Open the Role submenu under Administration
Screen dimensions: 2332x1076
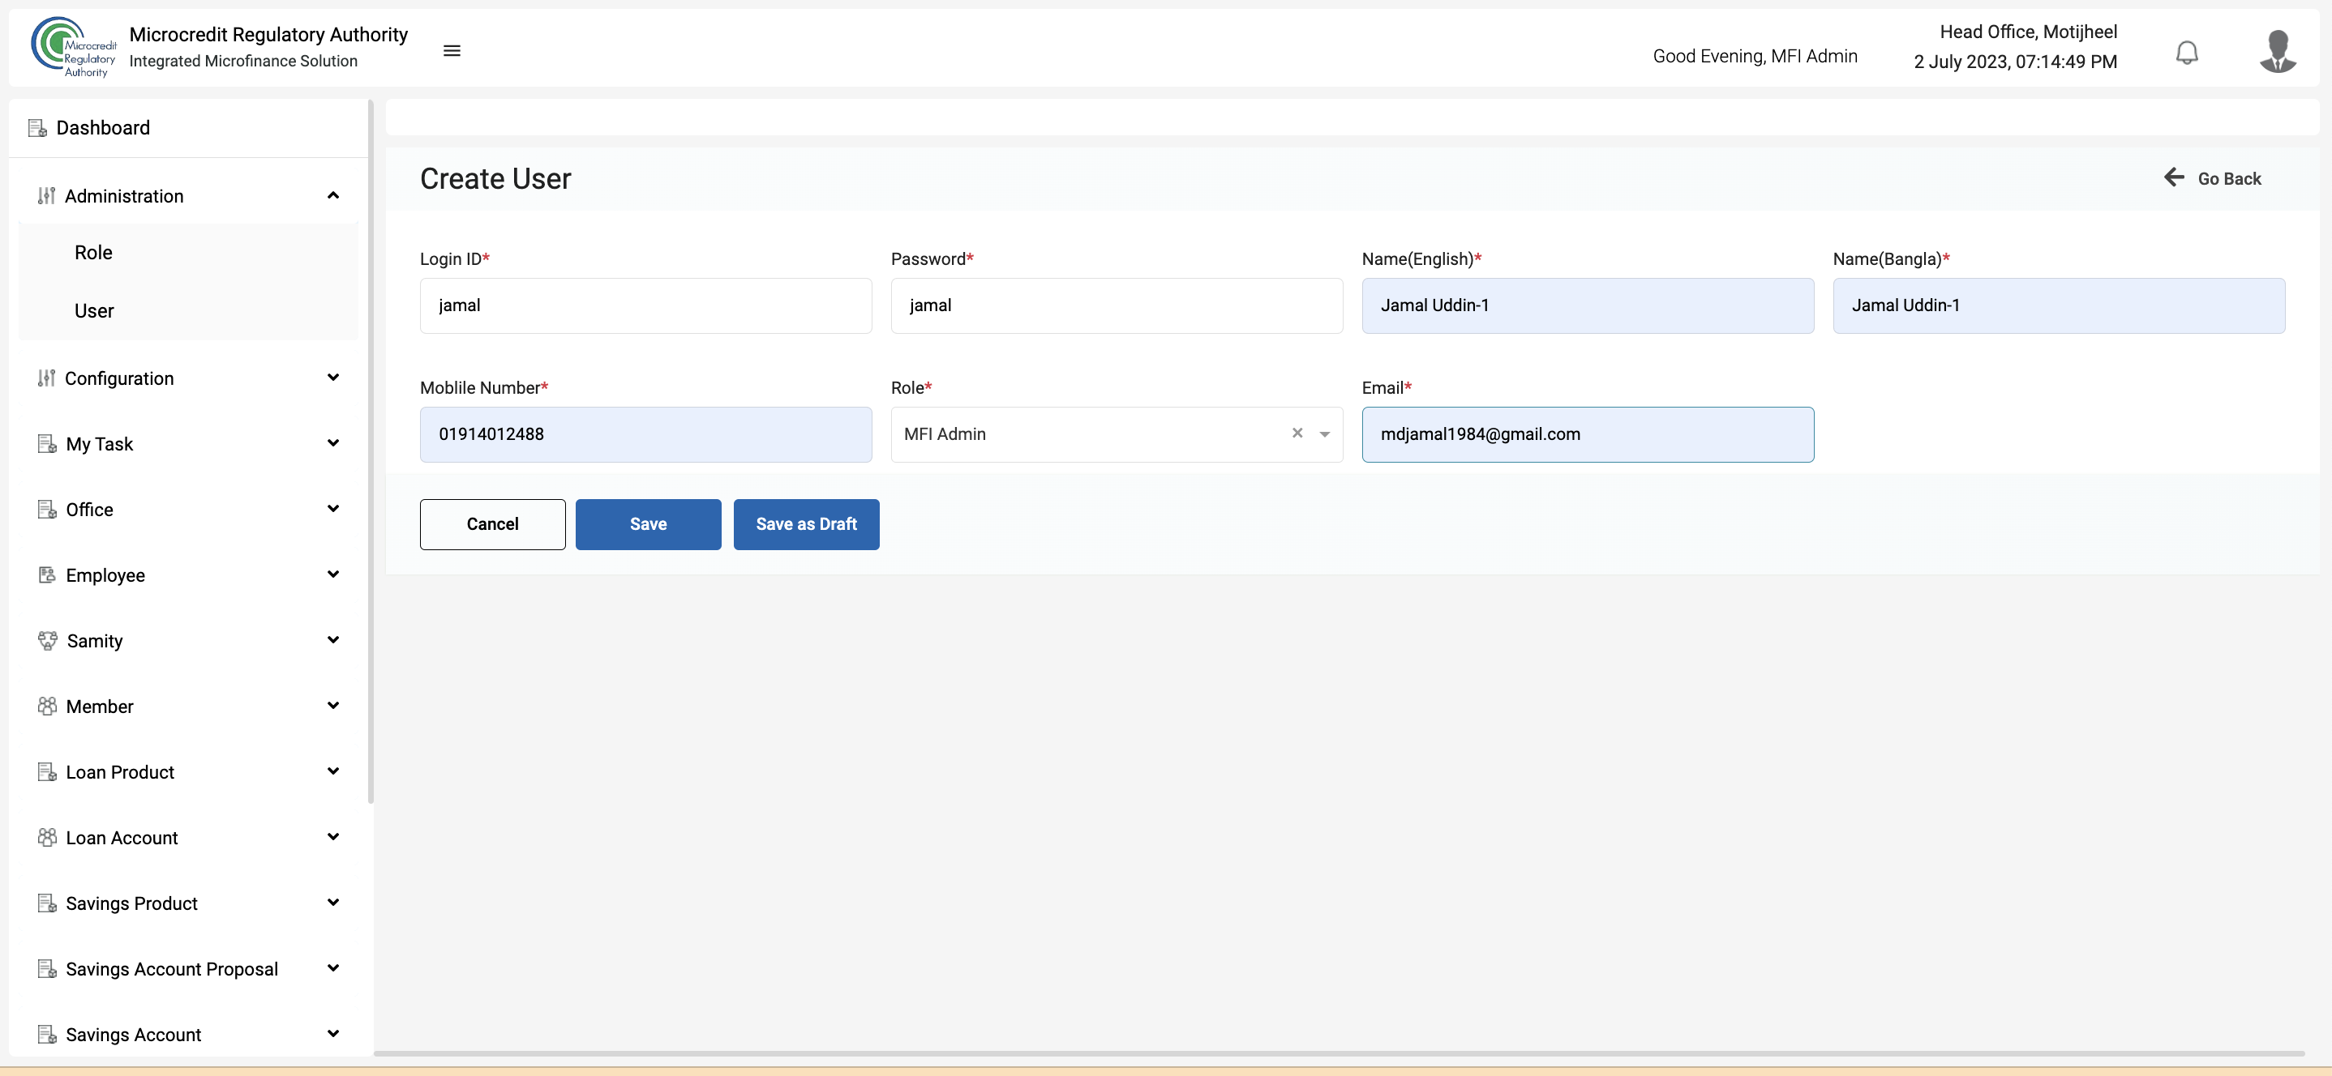click(x=93, y=253)
